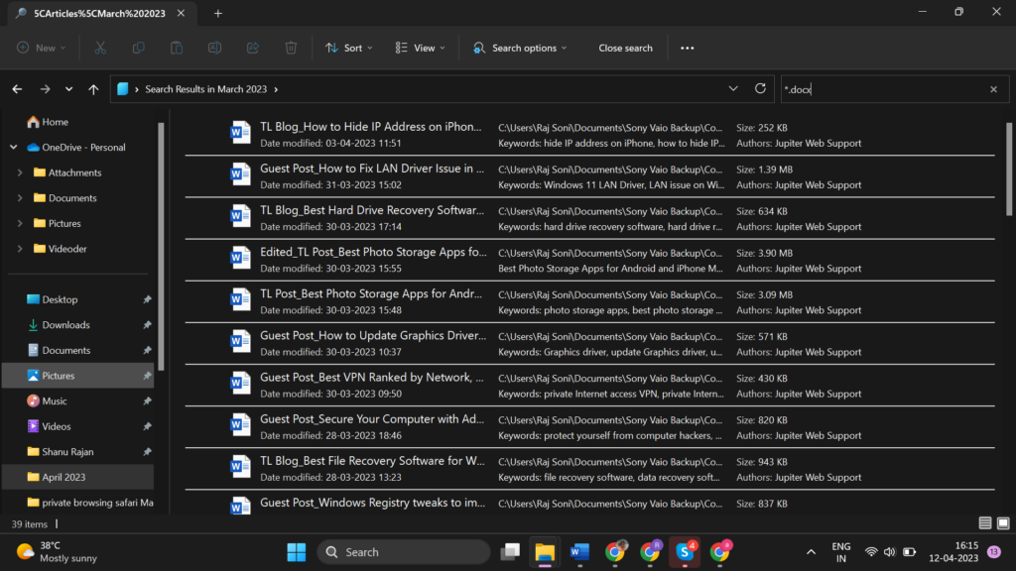Viewport: 1016px width, 571px height.
Task: Open the notification center badge
Action: (994, 552)
